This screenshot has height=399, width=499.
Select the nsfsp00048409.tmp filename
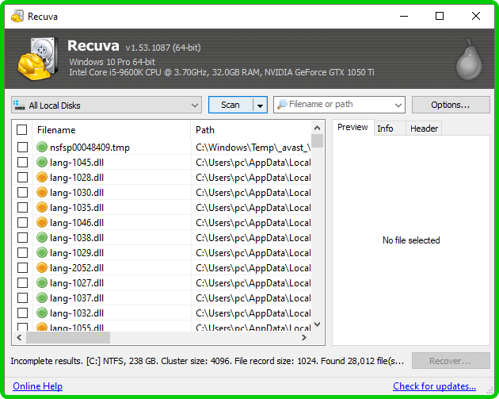click(x=90, y=148)
